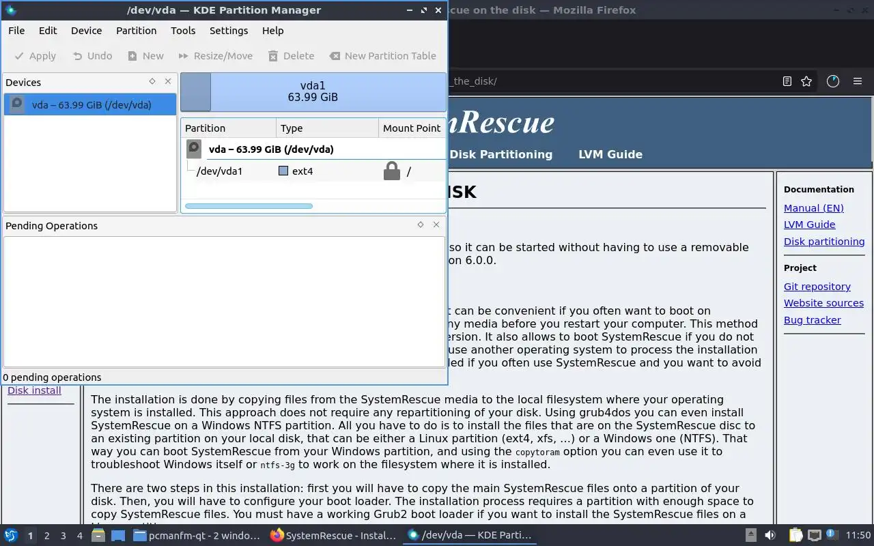Open Manual (EN) documentation link
The image size is (874, 546).
pyautogui.click(x=813, y=208)
